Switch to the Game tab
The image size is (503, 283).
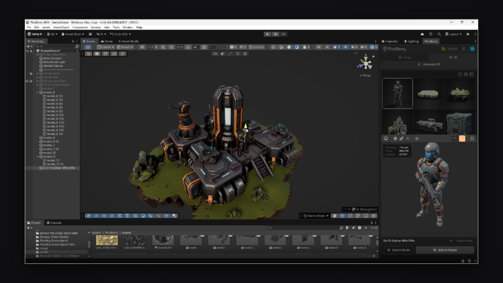pyautogui.click(x=107, y=41)
